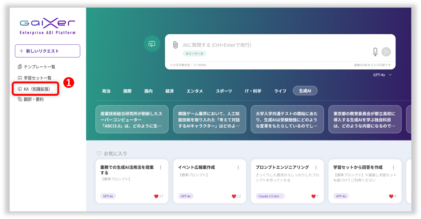Open KA（知識拡張） from sidebar
421x219 pixels.
click(36, 89)
